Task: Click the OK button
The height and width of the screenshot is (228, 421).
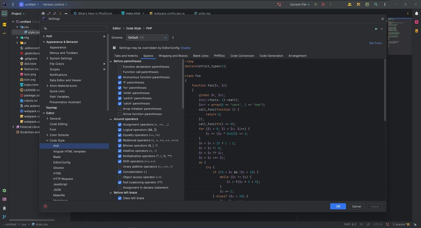Action: 338,206
